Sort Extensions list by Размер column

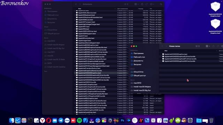(141, 9)
